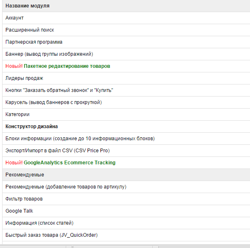The image size is (250, 248).
Task: Select the Аккаунт module row
Action: coord(126,18)
